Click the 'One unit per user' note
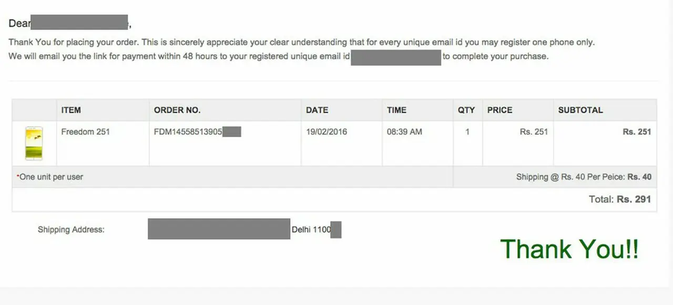The image size is (673, 305). point(50,177)
